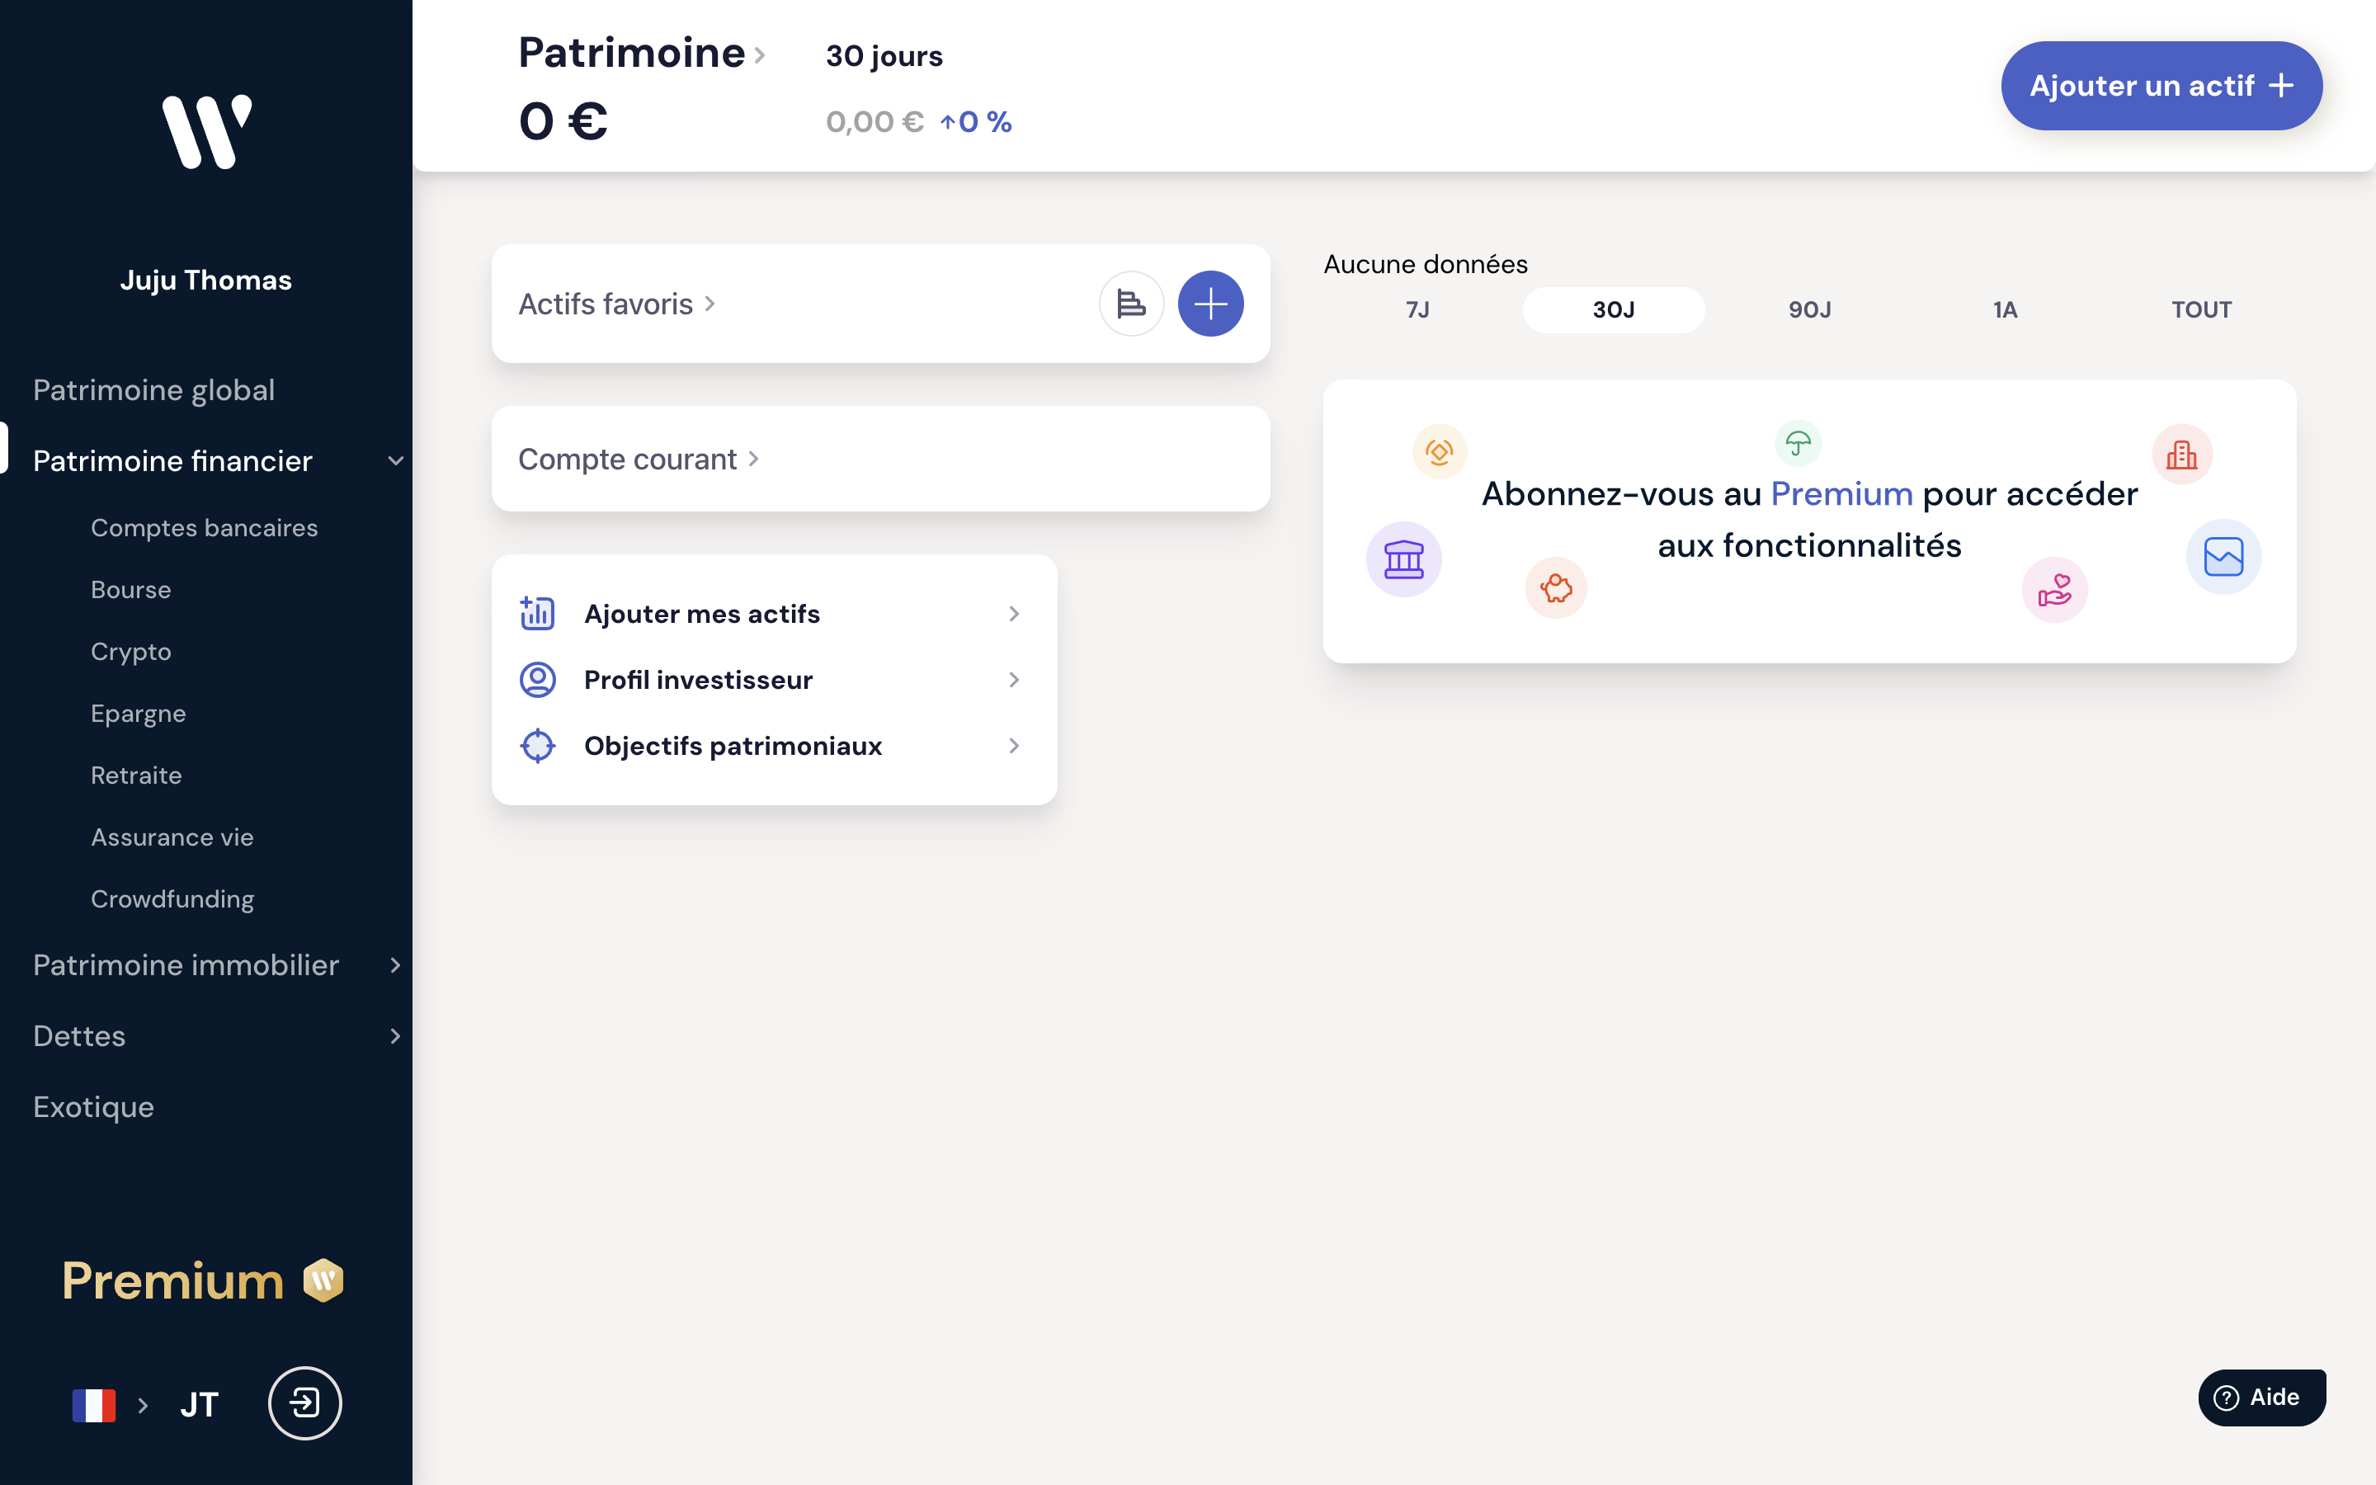The width and height of the screenshot is (2376, 1485).
Task: Open the bar chart view icon in Actifs favoris
Action: pyautogui.click(x=1131, y=304)
